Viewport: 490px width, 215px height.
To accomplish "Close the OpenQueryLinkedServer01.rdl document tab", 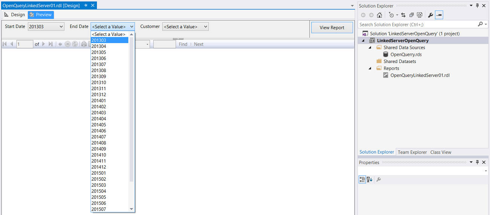I will point(93,6).
